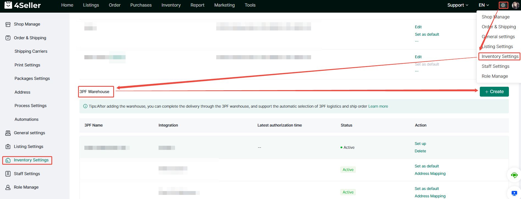
Task: Click the Role Manage sidebar icon
Action: [x=8, y=187]
